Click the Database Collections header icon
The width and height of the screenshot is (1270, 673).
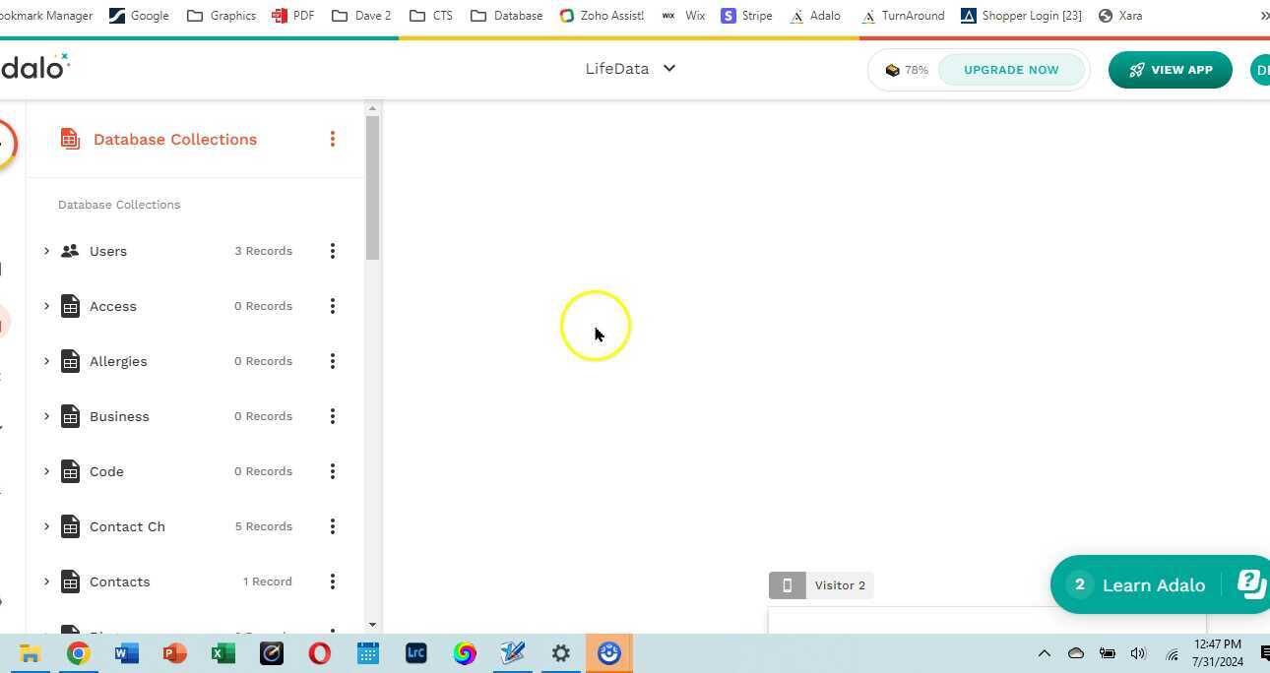(x=69, y=139)
